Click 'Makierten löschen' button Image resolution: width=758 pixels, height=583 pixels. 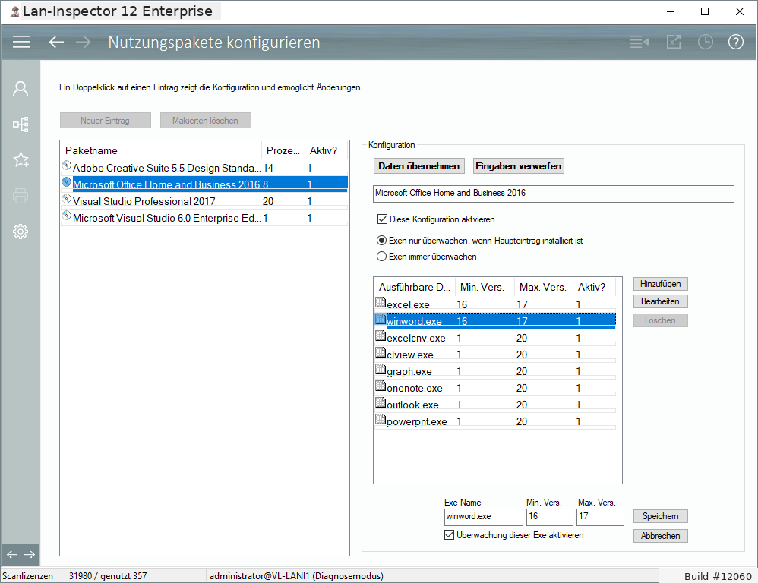coord(206,121)
